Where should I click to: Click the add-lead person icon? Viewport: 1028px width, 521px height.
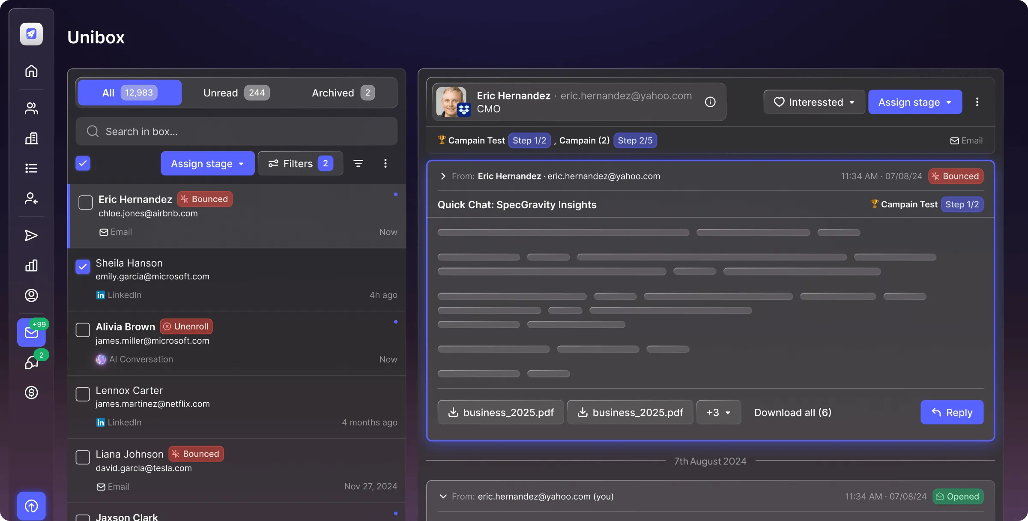coord(31,198)
